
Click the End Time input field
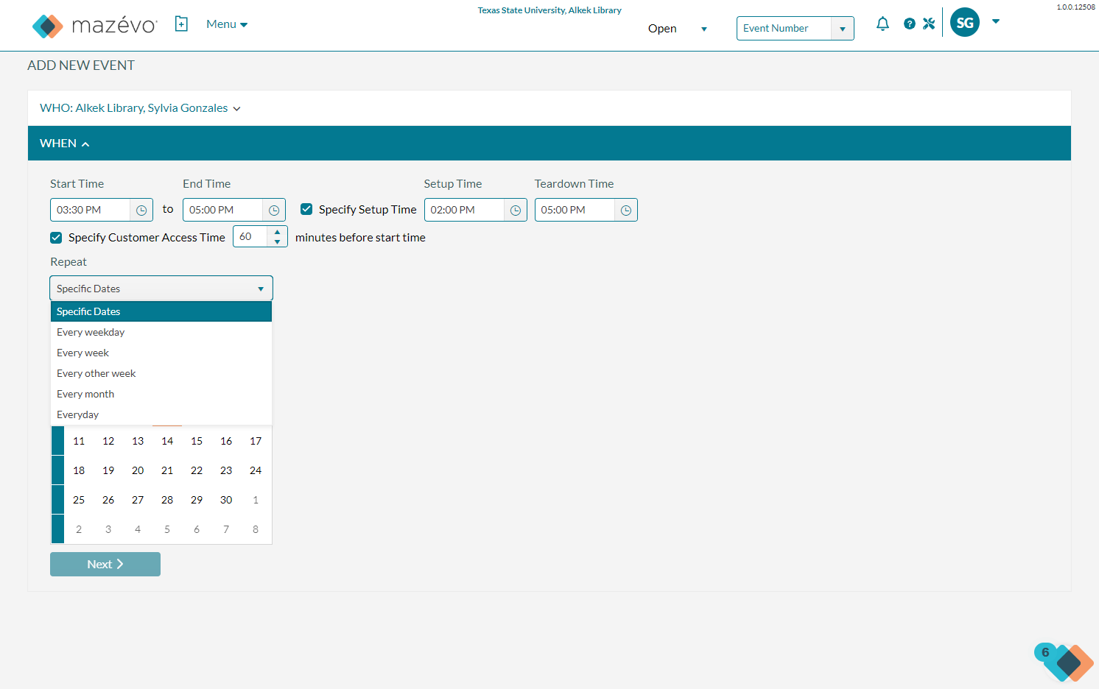coord(223,210)
